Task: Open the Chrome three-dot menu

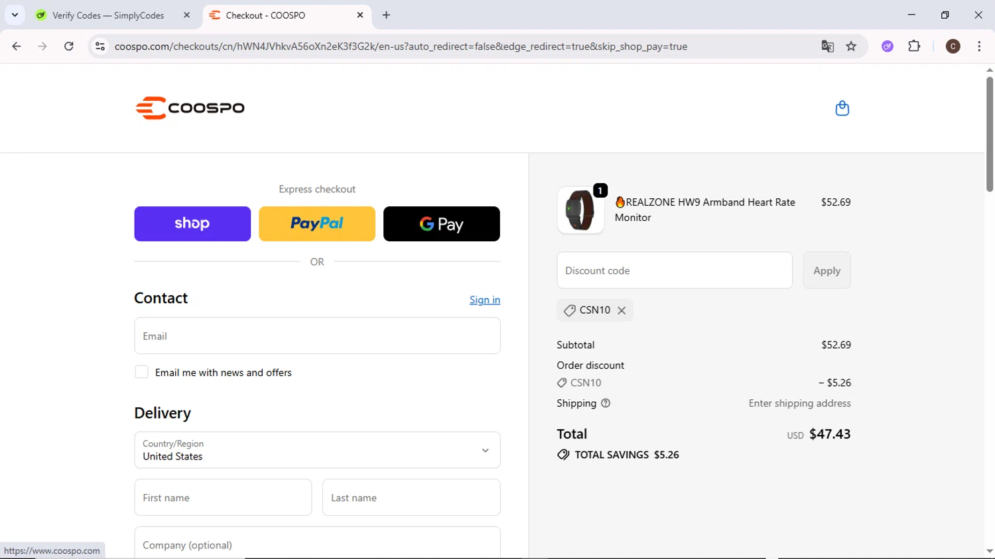Action: click(979, 46)
